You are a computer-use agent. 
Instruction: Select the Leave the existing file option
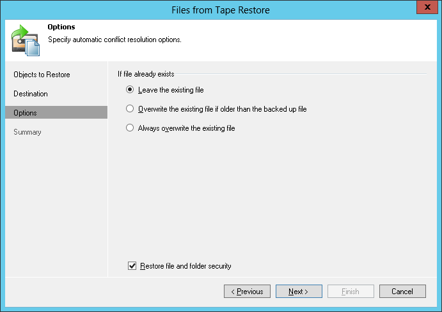130,90
